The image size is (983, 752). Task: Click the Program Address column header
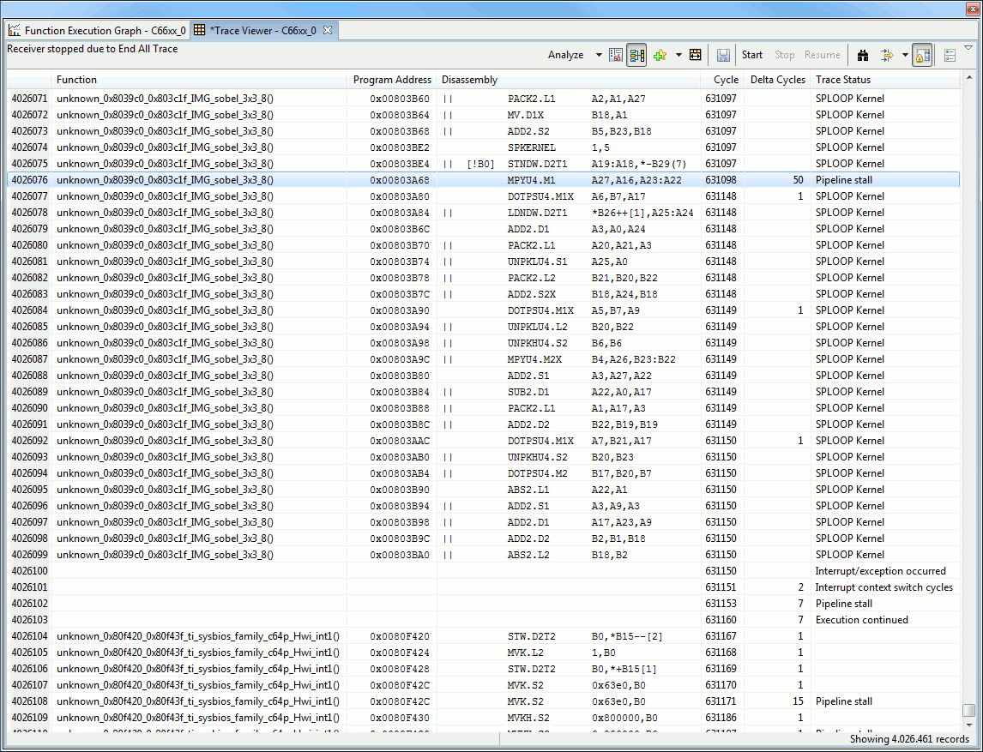pos(392,80)
